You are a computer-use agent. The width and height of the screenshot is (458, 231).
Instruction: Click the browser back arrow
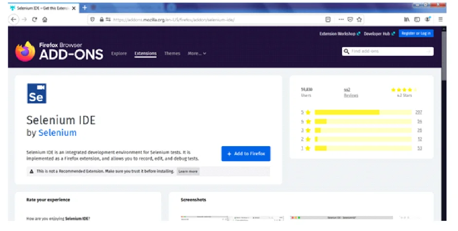point(14,19)
